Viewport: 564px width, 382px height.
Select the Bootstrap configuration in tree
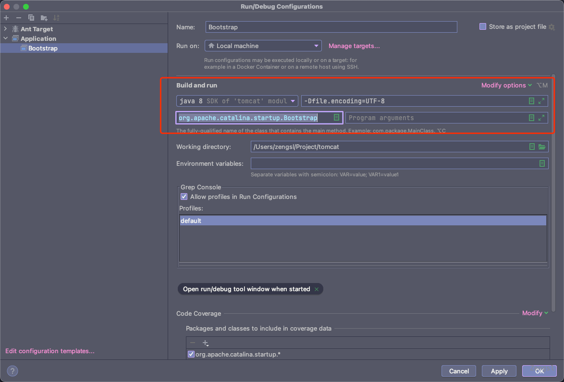click(42, 49)
